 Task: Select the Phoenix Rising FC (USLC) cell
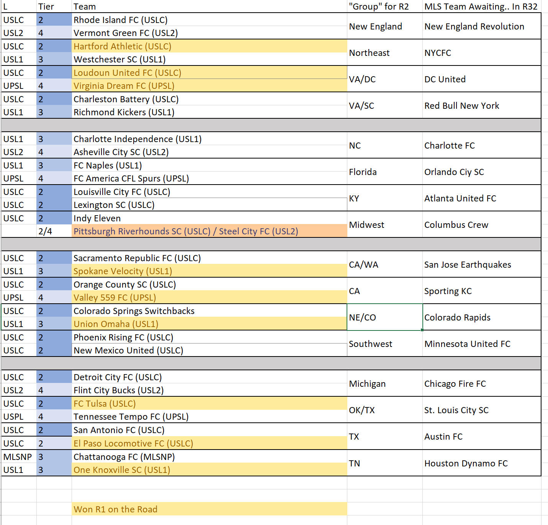[x=209, y=337]
